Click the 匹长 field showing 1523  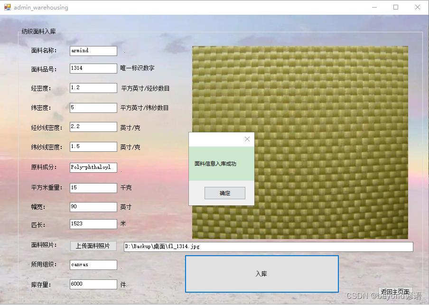coord(93,223)
